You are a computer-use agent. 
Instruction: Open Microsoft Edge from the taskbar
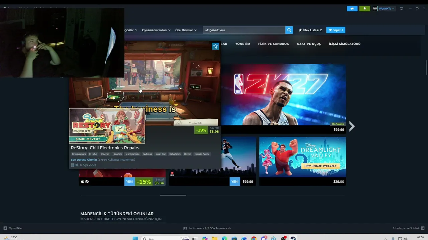click(x=224, y=238)
